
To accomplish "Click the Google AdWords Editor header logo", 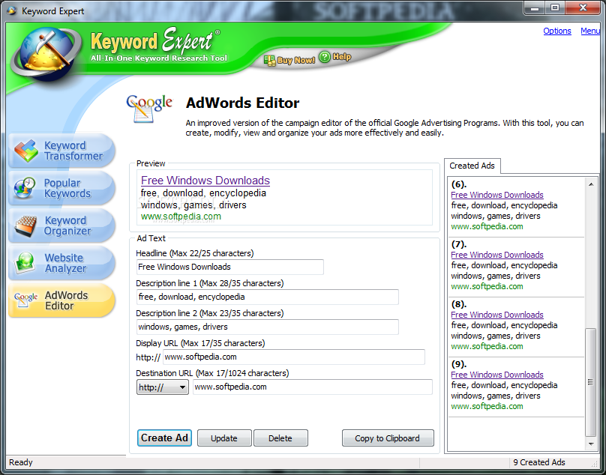I will [149, 109].
